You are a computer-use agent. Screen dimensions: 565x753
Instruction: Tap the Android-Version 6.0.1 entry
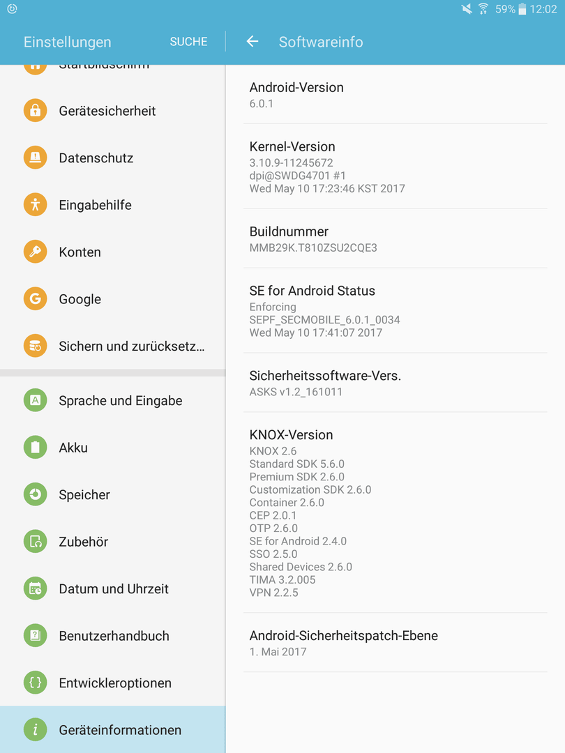pyautogui.click(x=395, y=95)
